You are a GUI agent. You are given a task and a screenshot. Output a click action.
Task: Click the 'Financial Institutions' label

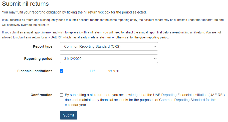[x=35, y=71]
